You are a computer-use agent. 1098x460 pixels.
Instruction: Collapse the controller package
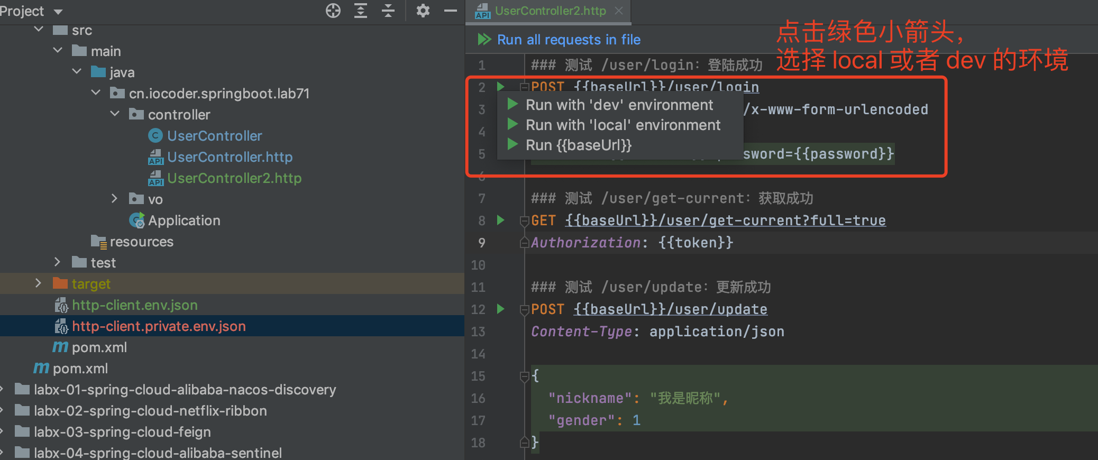pyautogui.click(x=115, y=114)
